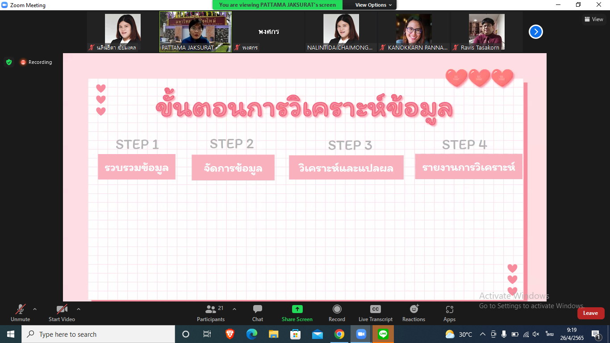Launch Brave browser from taskbar
610x343 pixels.
(x=230, y=334)
